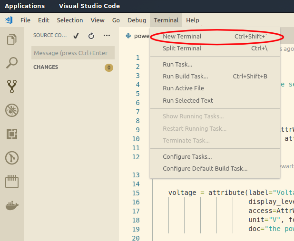The width and height of the screenshot is (294, 241).
Task: Click line number 9 in the gutter
Action: pos(138,130)
